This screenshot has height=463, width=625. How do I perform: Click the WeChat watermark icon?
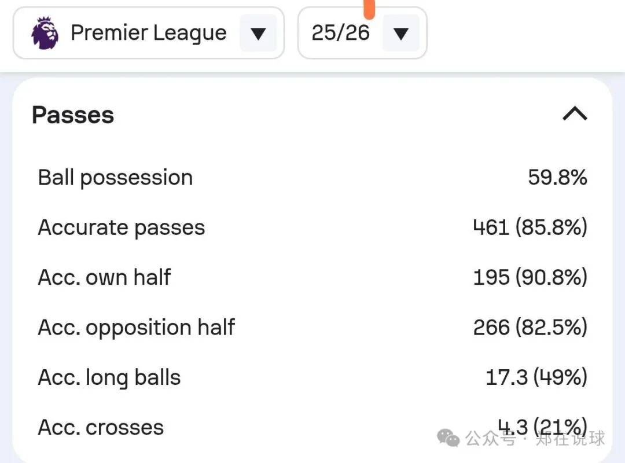click(449, 438)
